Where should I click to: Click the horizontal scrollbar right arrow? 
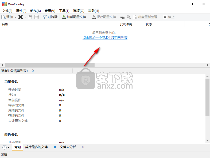[x=207, y=65]
